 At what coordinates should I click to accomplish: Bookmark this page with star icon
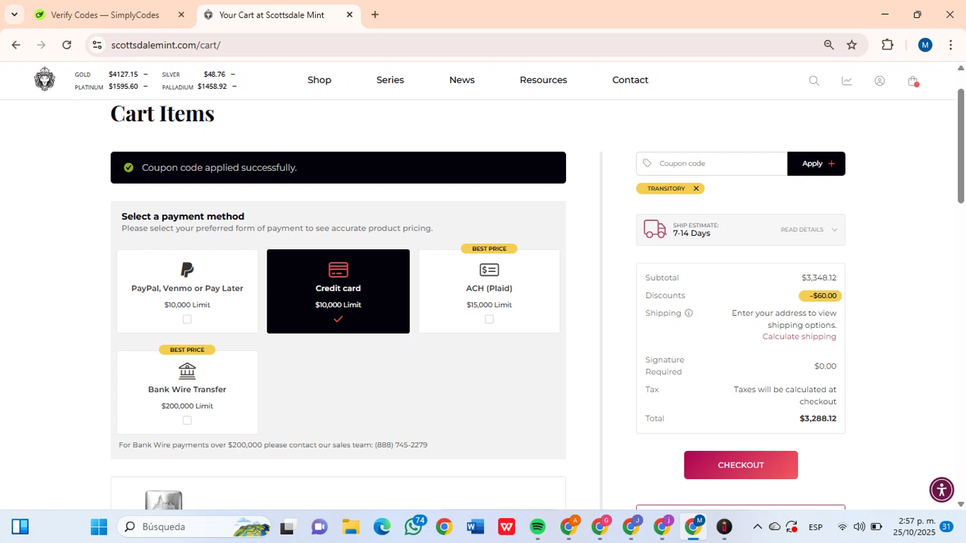pos(852,44)
